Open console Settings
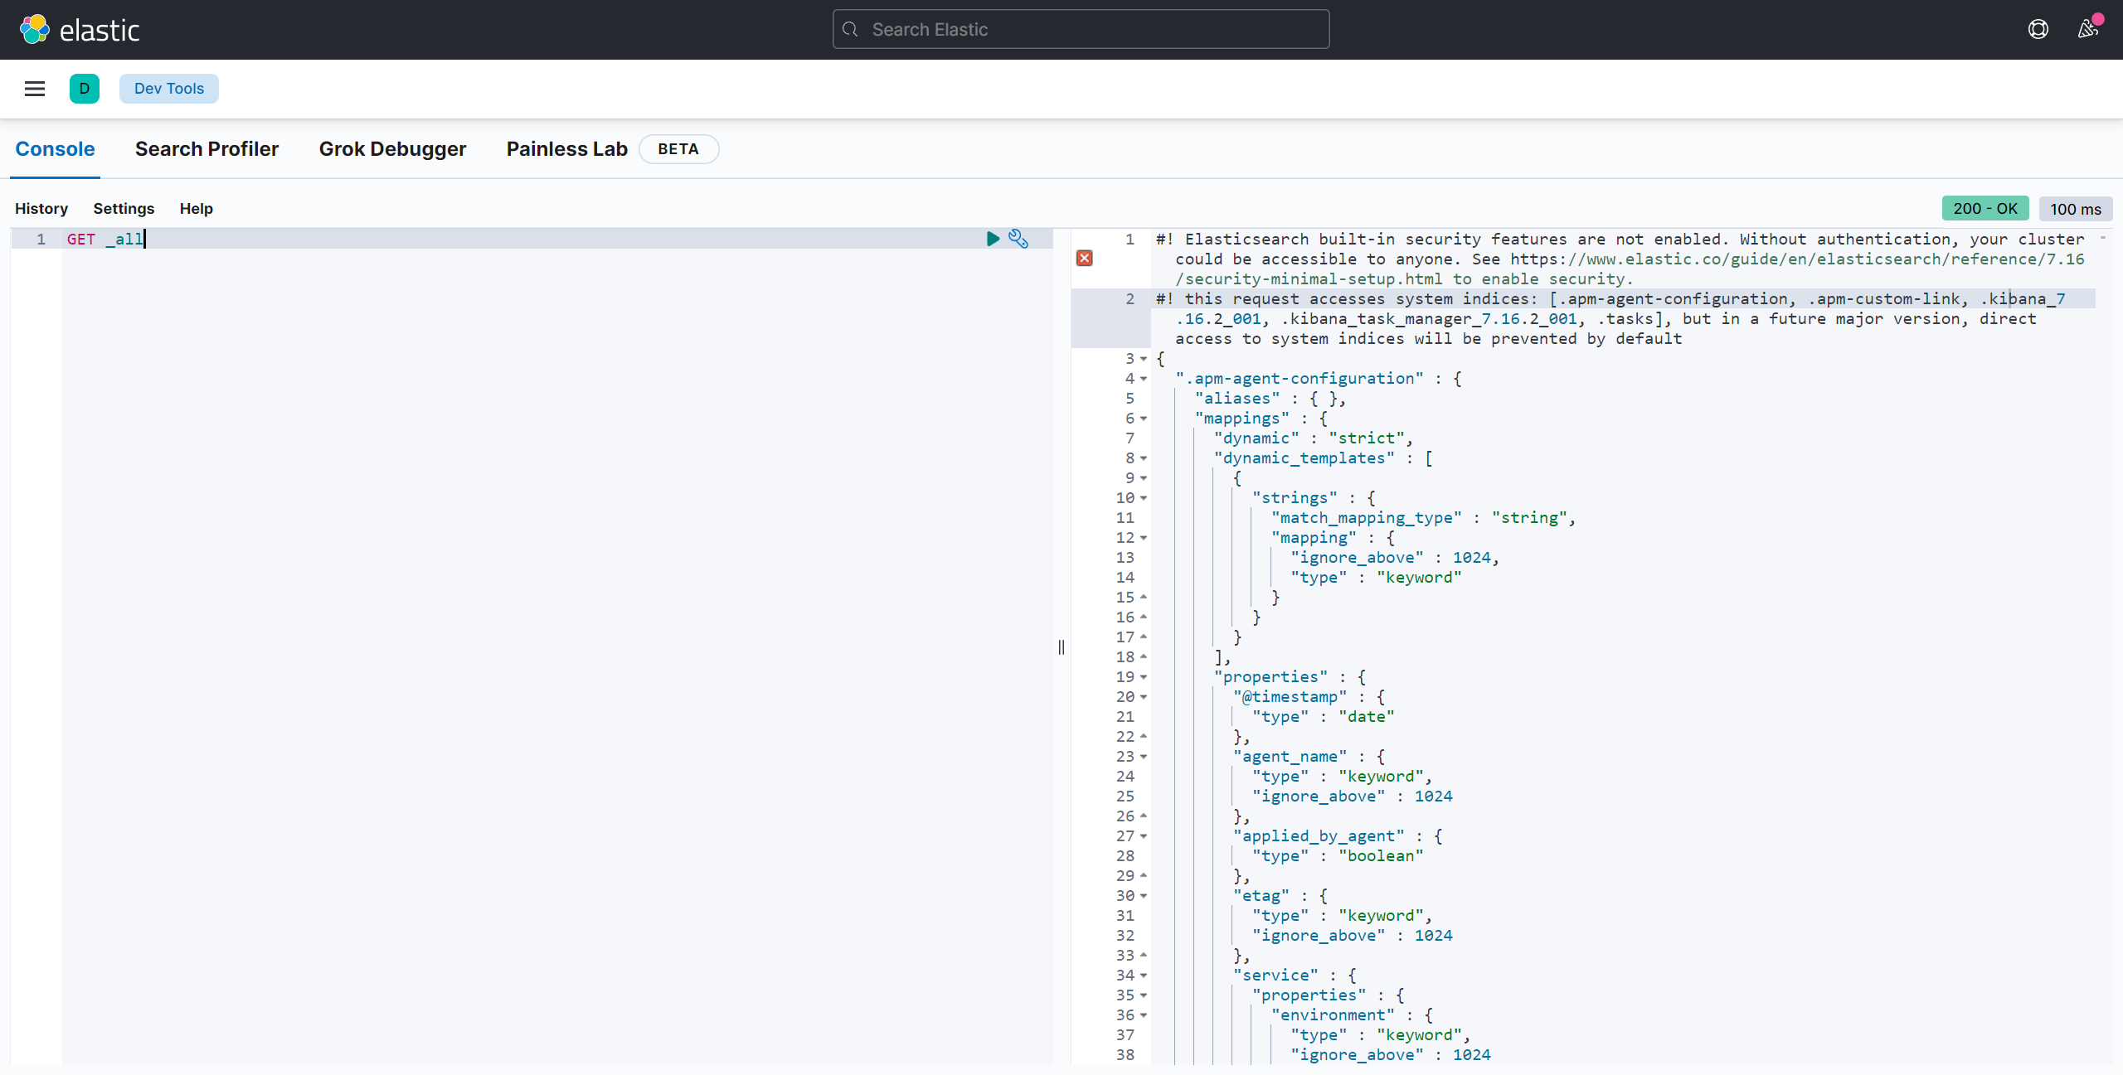The image size is (2123, 1075). [124, 209]
